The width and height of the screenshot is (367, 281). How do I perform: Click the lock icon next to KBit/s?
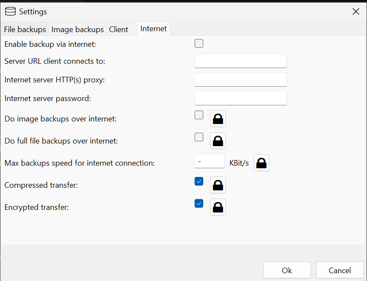(261, 163)
